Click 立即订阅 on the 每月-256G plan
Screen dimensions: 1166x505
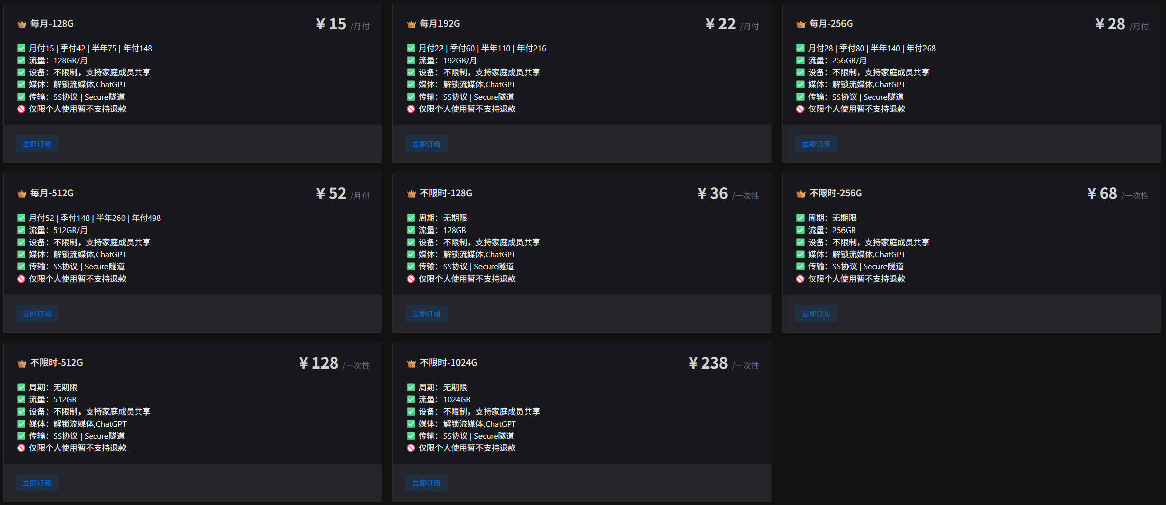(816, 144)
